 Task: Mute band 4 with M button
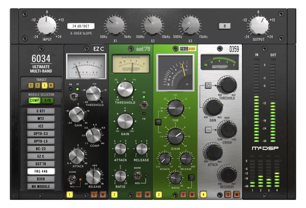[x=237, y=194]
